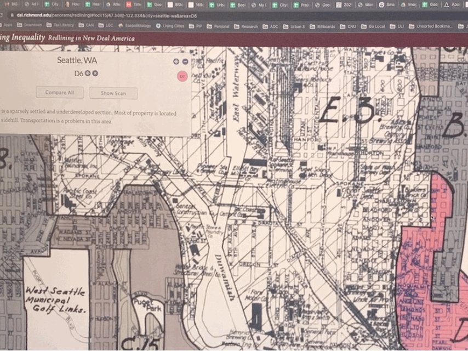Viewport: 468px width, 351px height.
Task: Close area D6 with the X icon
Action: (95, 73)
